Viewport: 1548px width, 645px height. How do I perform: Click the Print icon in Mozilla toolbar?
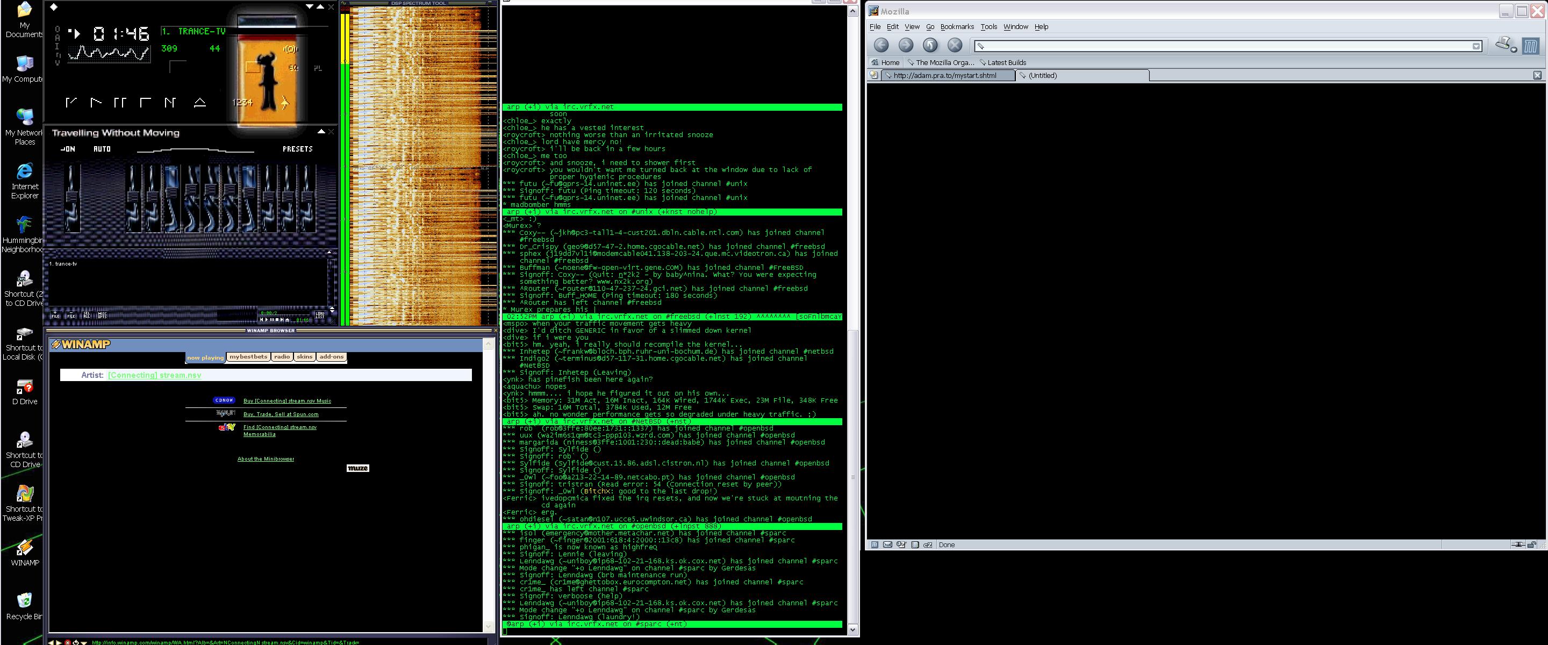point(1503,44)
